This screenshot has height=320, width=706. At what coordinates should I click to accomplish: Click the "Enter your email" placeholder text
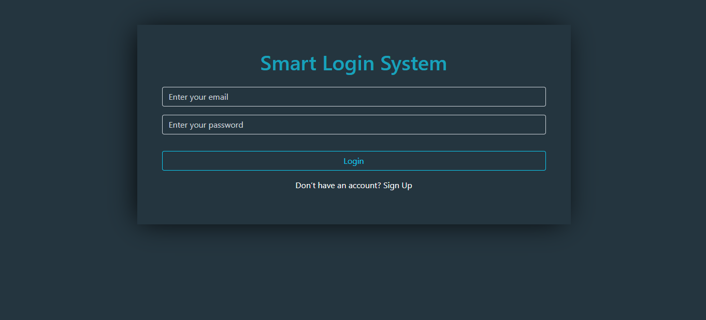click(x=198, y=97)
